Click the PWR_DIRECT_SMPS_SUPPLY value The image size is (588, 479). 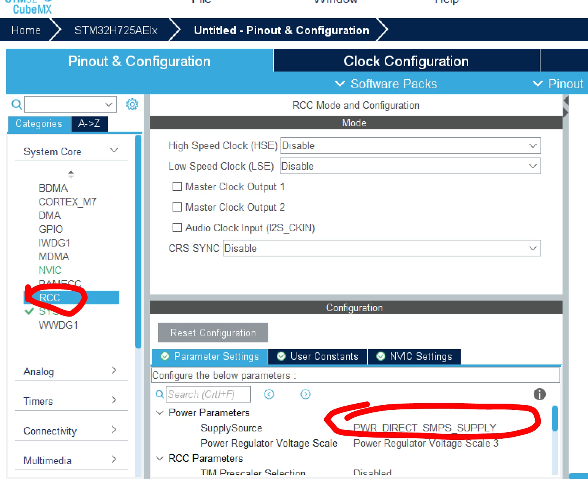coord(425,428)
